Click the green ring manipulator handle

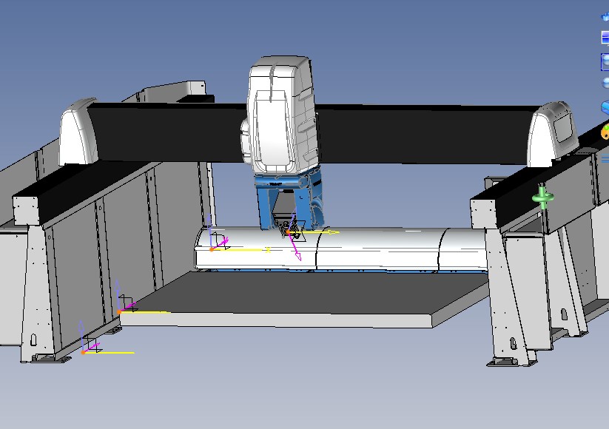(x=542, y=197)
